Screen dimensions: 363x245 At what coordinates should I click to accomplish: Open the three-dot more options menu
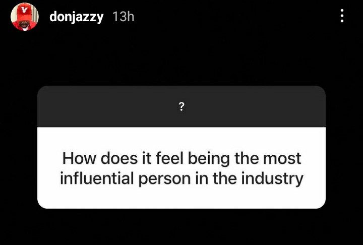[342, 17]
